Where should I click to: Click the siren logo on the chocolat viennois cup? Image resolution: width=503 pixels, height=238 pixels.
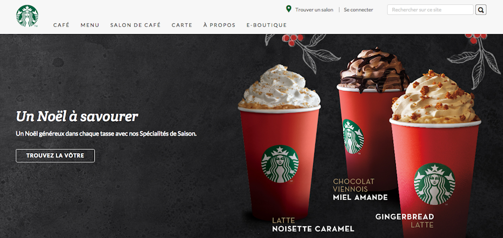(353, 136)
